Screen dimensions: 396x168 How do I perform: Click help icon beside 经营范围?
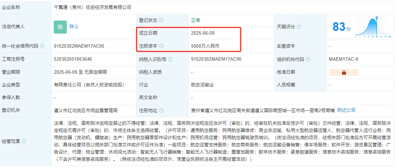point(24,142)
